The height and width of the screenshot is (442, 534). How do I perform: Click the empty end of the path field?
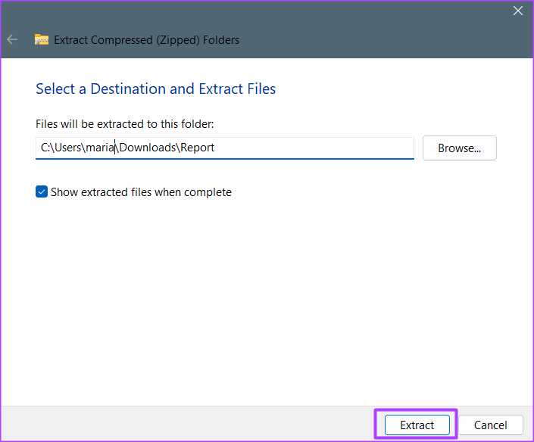314,148
